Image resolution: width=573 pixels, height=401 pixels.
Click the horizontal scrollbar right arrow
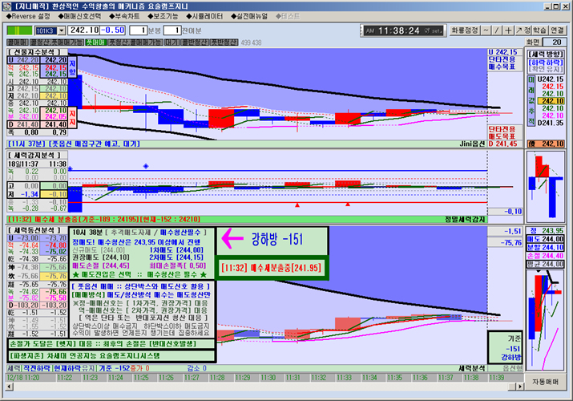(519, 387)
